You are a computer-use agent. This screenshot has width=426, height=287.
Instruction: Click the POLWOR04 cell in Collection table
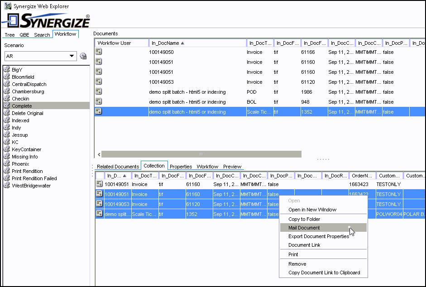point(389,214)
